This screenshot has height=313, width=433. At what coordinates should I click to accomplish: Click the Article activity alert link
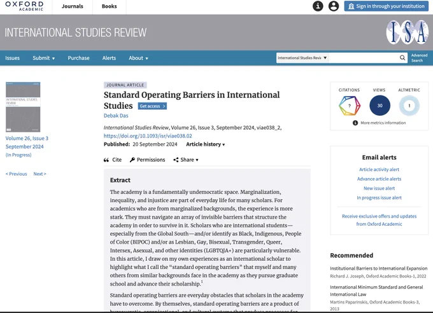379,169
